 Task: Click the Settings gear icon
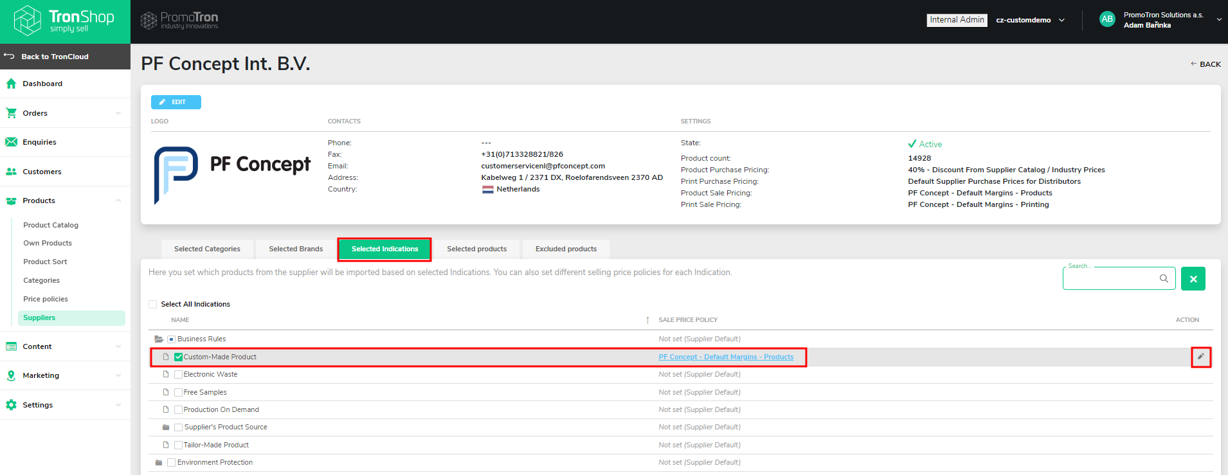pos(11,405)
